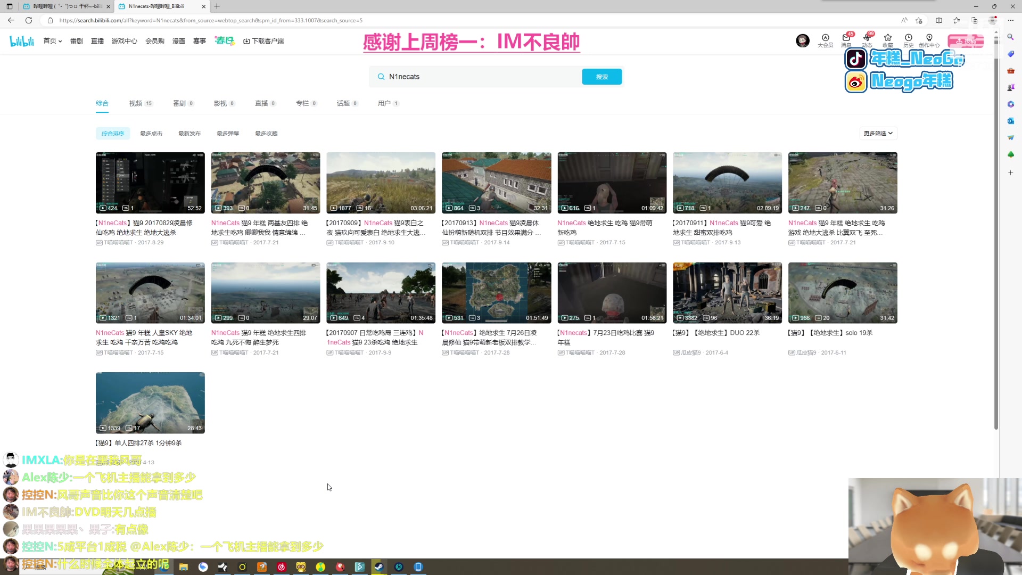Open Edge split screen icon
This screenshot has width=1022, height=575.
click(x=939, y=20)
